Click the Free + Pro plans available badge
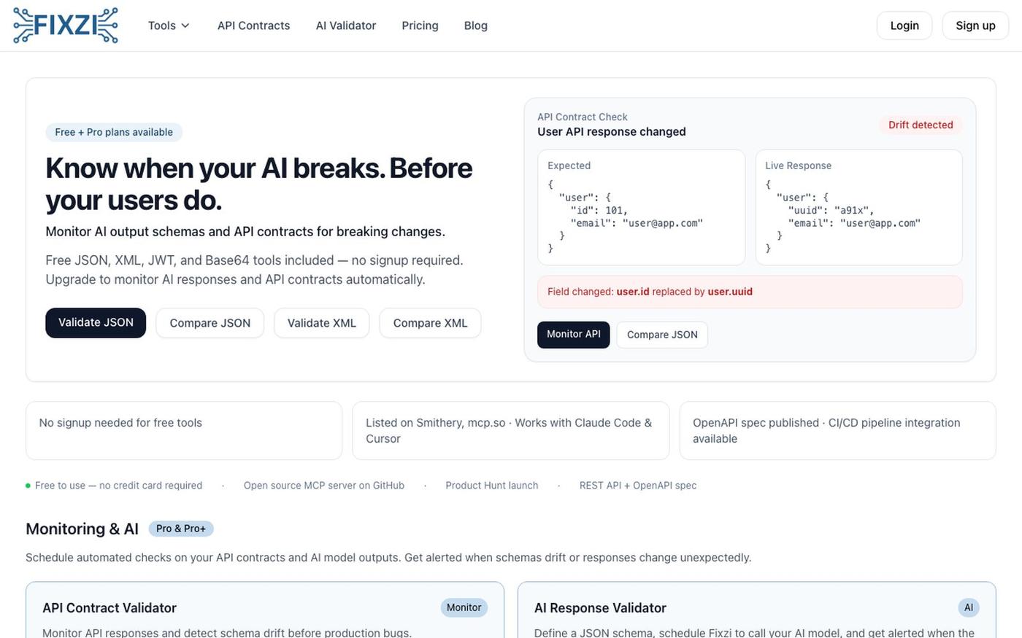This screenshot has width=1022, height=638. pyautogui.click(x=114, y=132)
